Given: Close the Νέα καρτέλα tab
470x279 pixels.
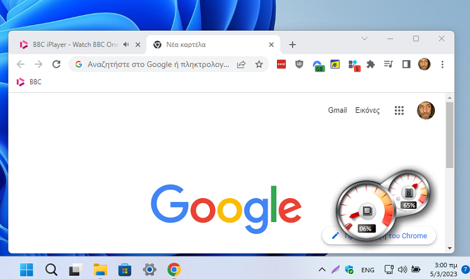Looking at the screenshot, I should click(x=271, y=45).
